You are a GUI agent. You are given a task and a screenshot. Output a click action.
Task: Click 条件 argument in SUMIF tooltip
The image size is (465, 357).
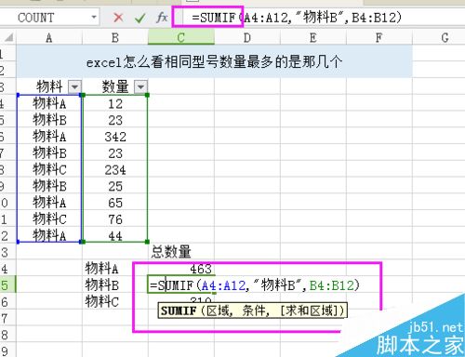pos(254,311)
